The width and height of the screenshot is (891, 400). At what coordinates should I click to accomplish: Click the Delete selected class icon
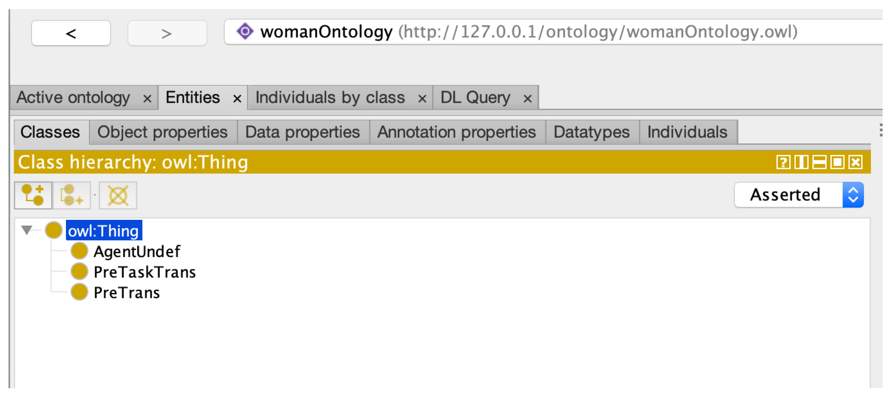118,195
